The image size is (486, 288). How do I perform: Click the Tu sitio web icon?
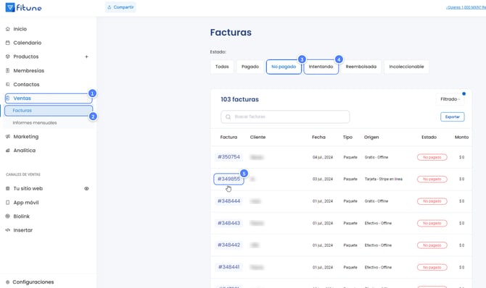[x=8, y=188]
